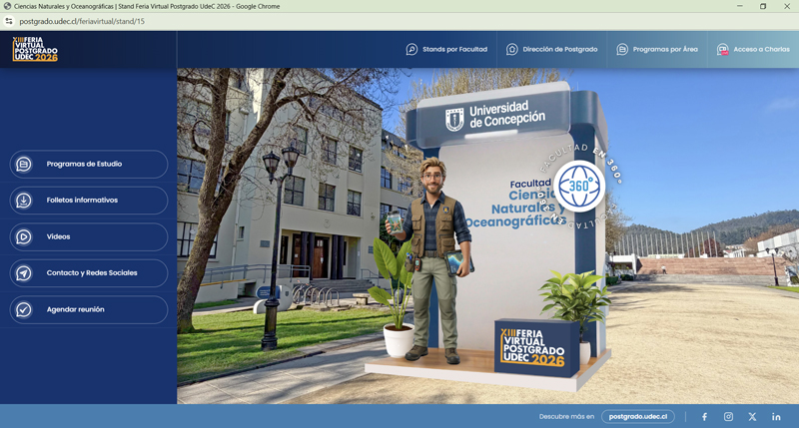Click the Agendar reunión checkmark icon
The image size is (799, 428).
[23, 309]
